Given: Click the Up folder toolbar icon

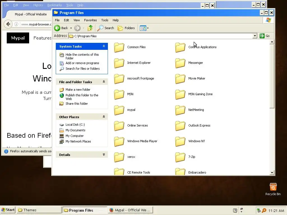Looking at the screenshot, I should pyautogui.click(x=90, y=28).
